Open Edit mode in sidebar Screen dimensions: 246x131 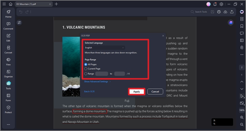8,38
